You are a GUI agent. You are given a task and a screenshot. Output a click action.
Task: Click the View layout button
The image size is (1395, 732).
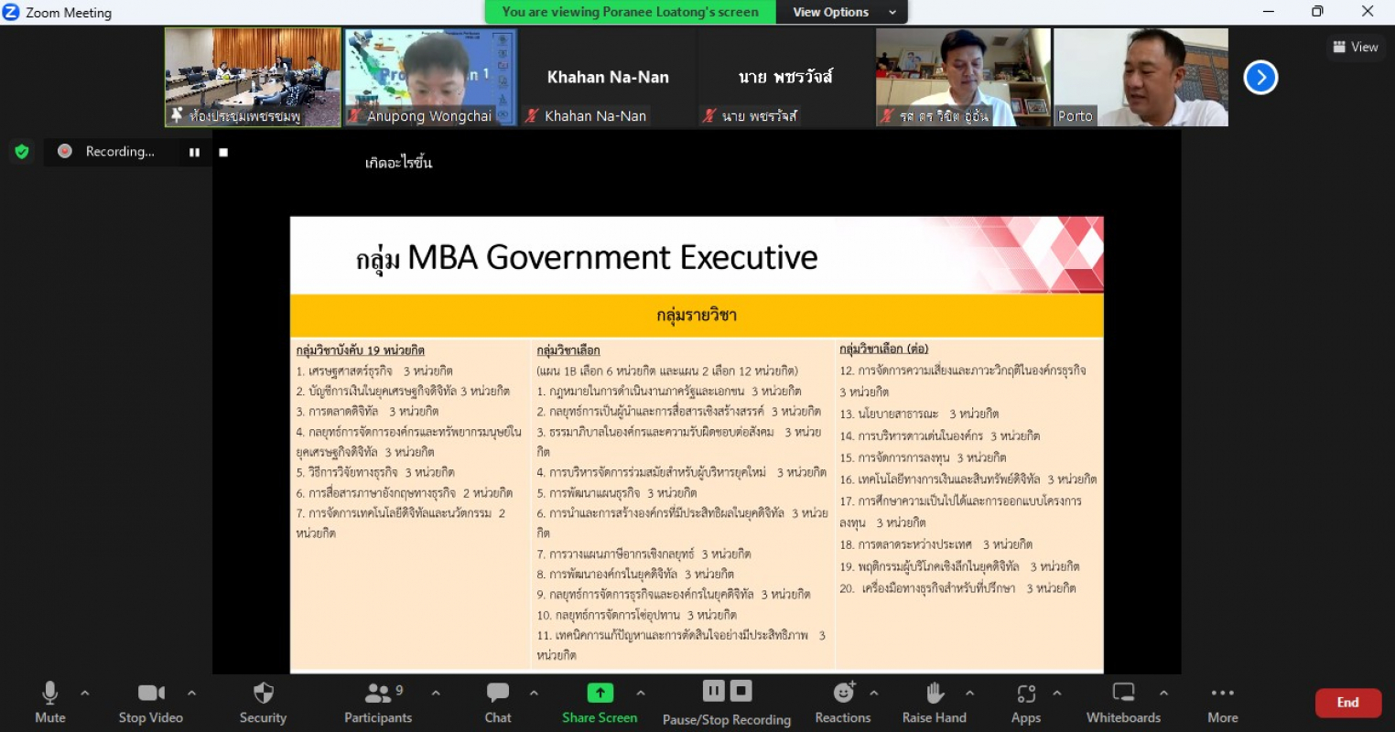1355,47
